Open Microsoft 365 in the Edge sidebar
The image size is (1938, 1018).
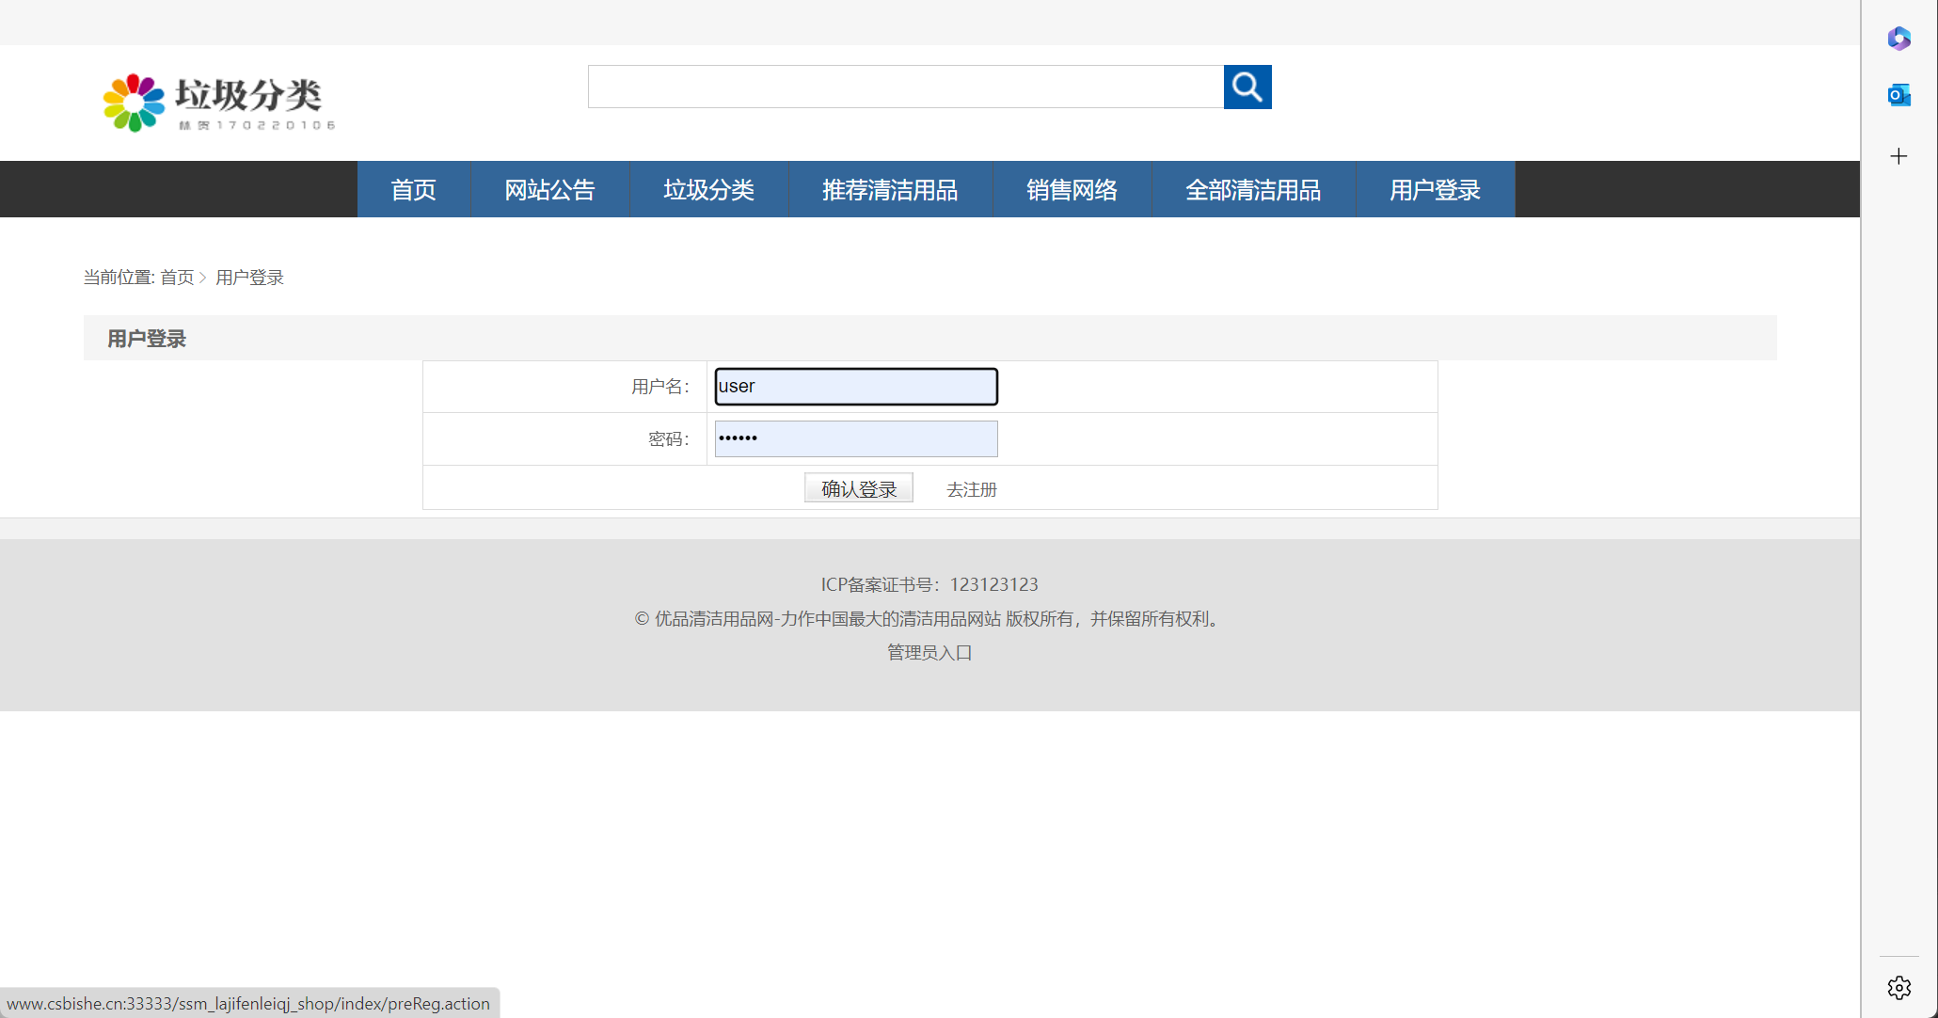1898,40
